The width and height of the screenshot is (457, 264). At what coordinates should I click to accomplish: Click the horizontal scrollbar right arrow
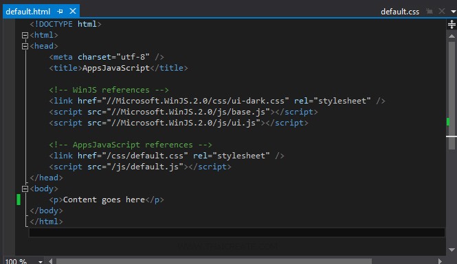pyautogui.click(x=440, y=261)
